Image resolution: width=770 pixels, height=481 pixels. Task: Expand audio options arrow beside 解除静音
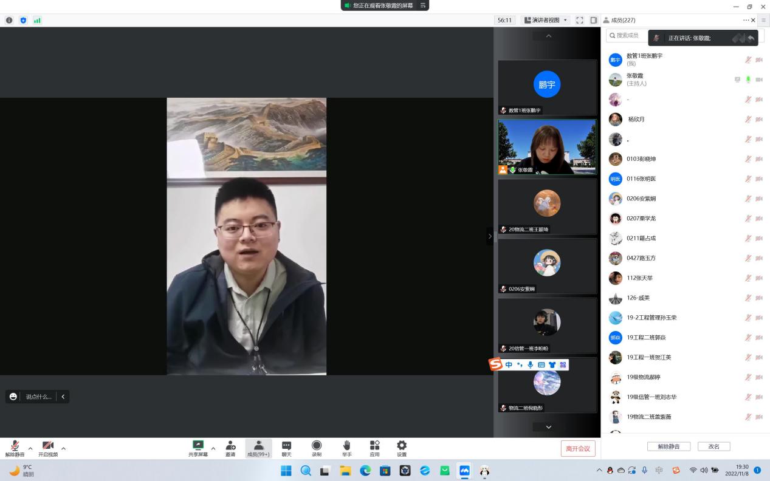(30, 449)
